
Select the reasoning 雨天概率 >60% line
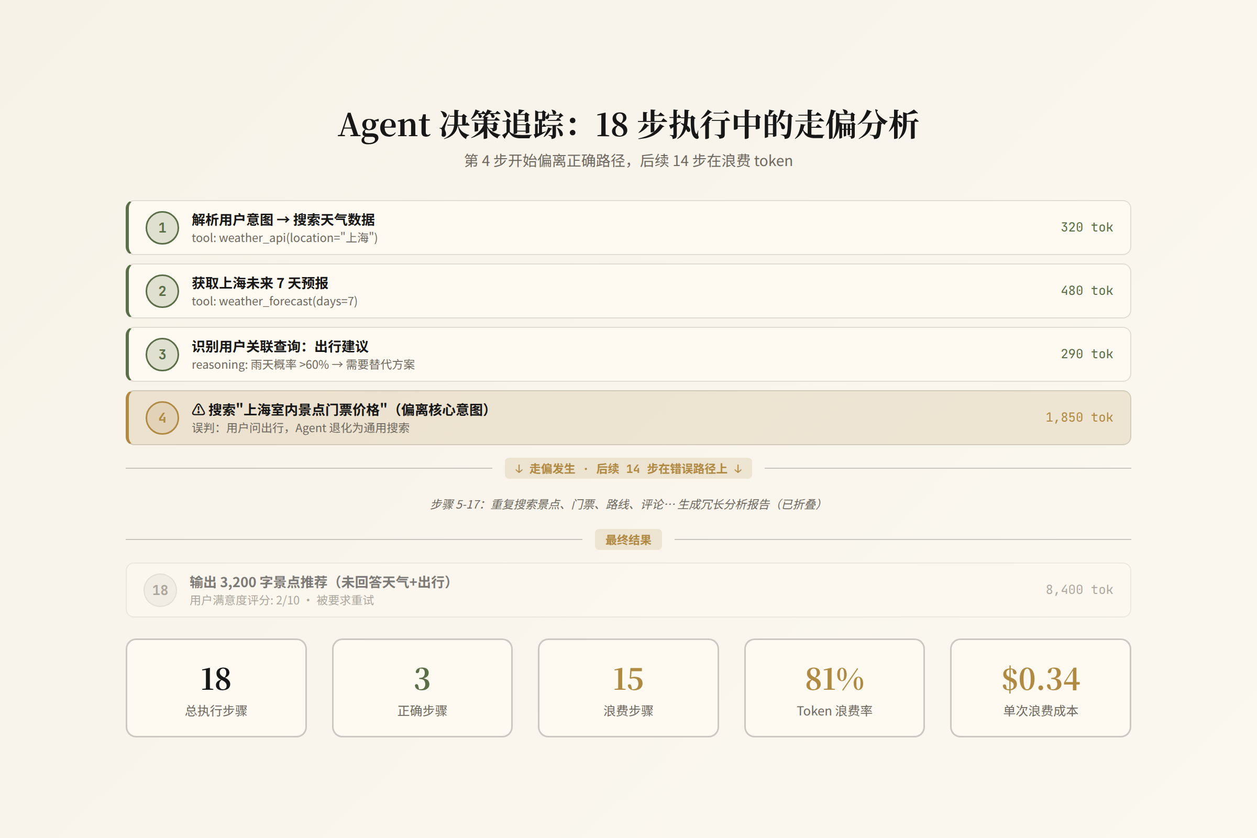(303, 365)
